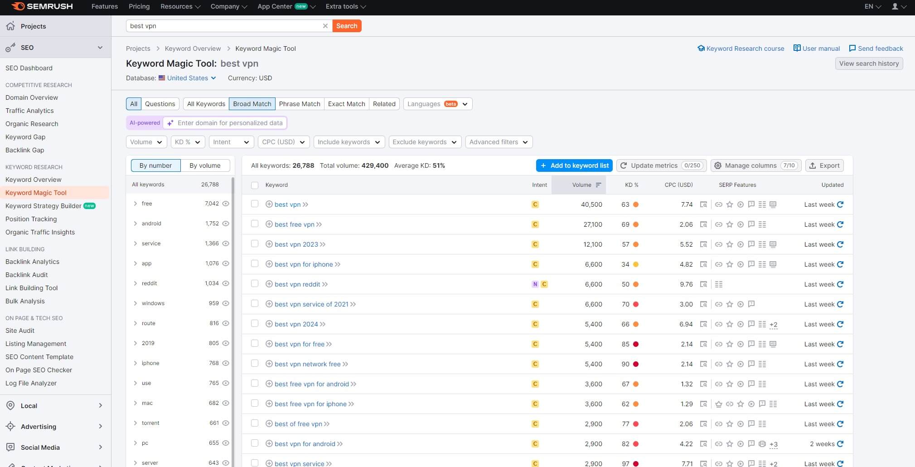Screen dimensions: 915x467
Task: Click the Projects home icon in sidebar
Action: tap(10, 26)
